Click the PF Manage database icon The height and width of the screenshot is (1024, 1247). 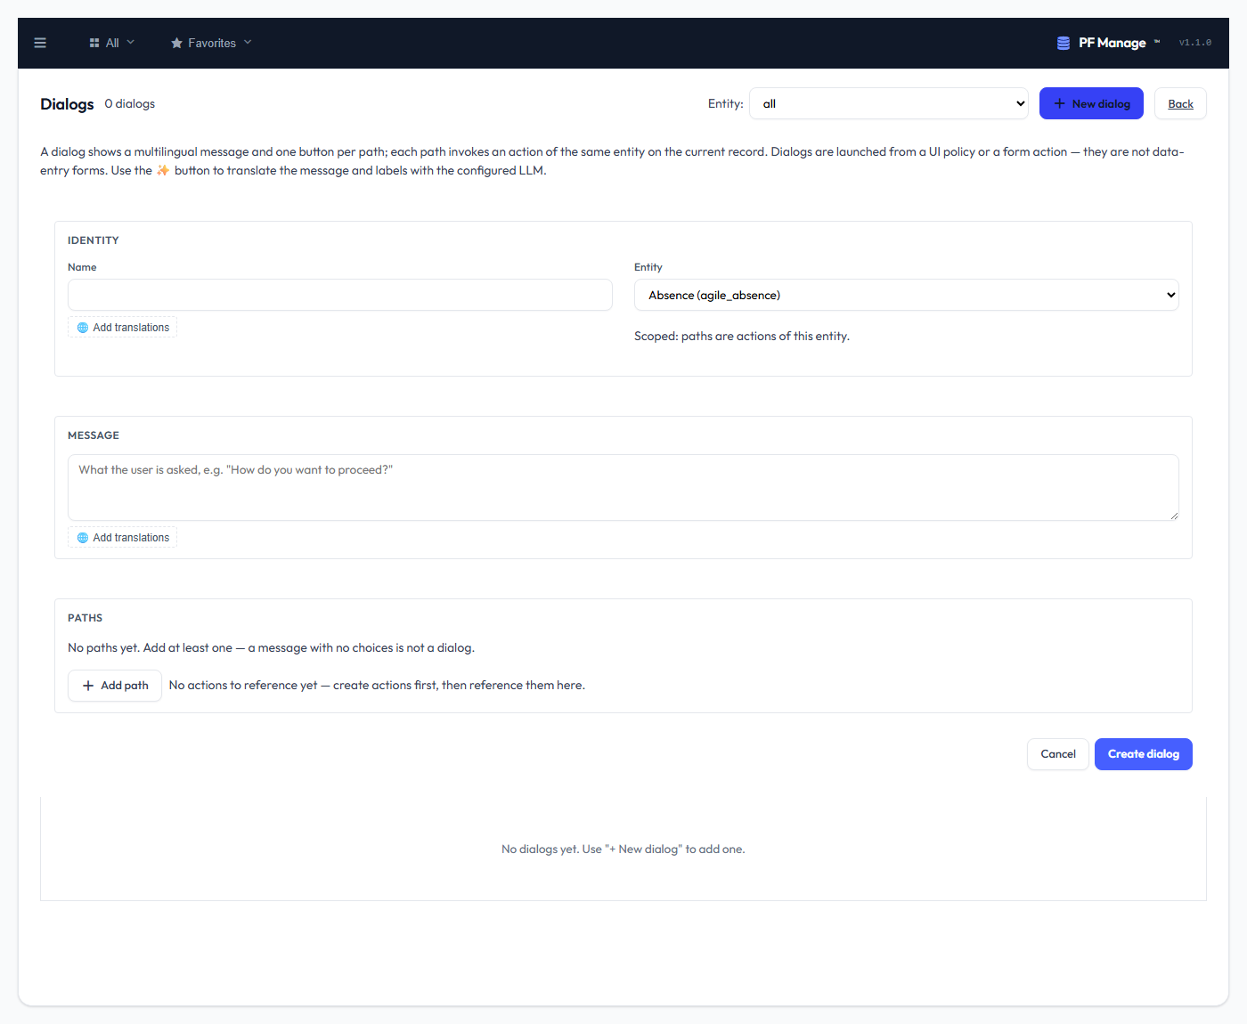1064,43
